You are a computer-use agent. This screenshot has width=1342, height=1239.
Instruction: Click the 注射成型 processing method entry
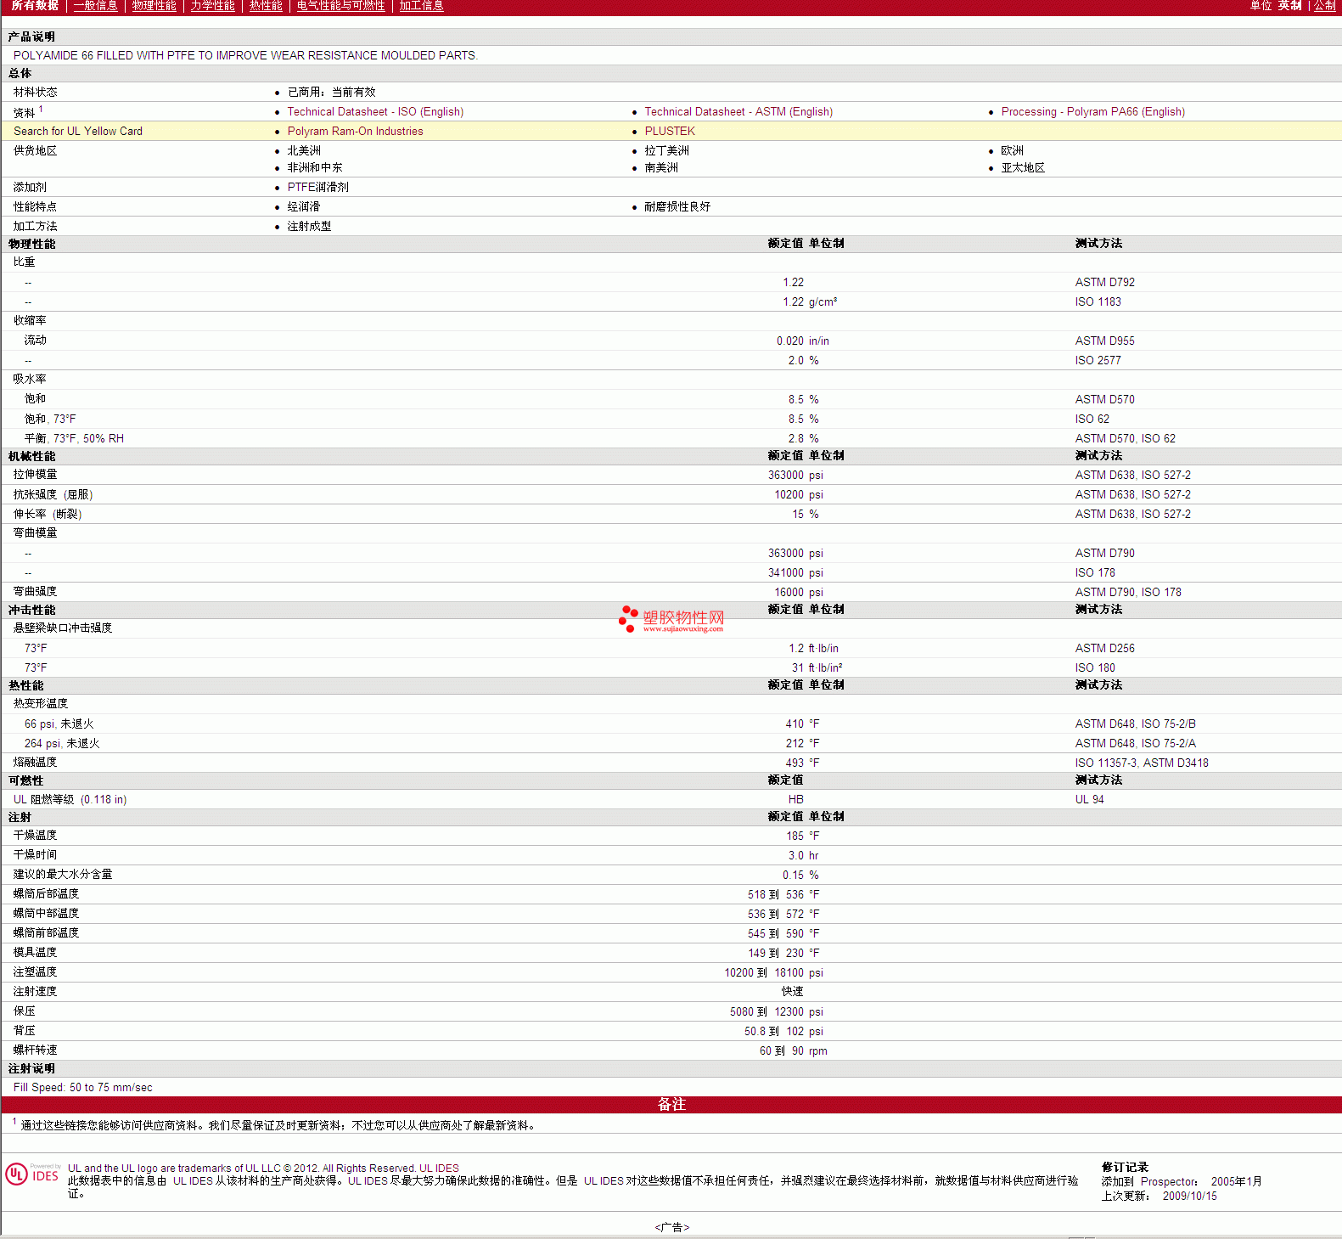pyautogui.click(x=309, y=227)
